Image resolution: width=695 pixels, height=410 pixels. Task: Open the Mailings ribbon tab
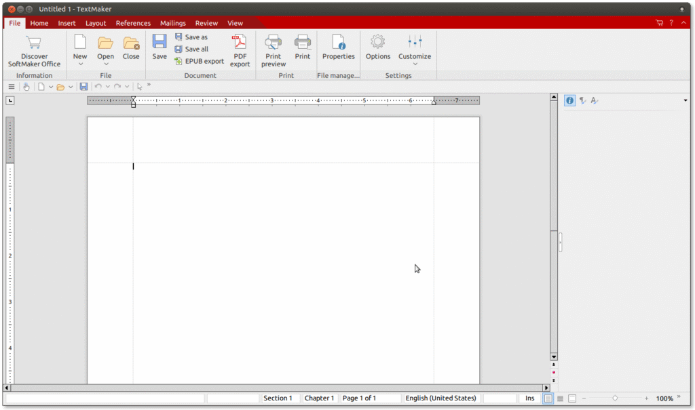coord(172,23)
